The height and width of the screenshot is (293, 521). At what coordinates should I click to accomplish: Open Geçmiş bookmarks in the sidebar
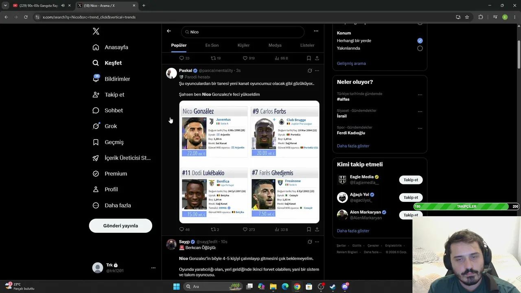point(108,142)
